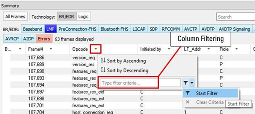The image size is (255, 114).
Task: Select the Baseband protocol filter
Action: coord(32,29)
